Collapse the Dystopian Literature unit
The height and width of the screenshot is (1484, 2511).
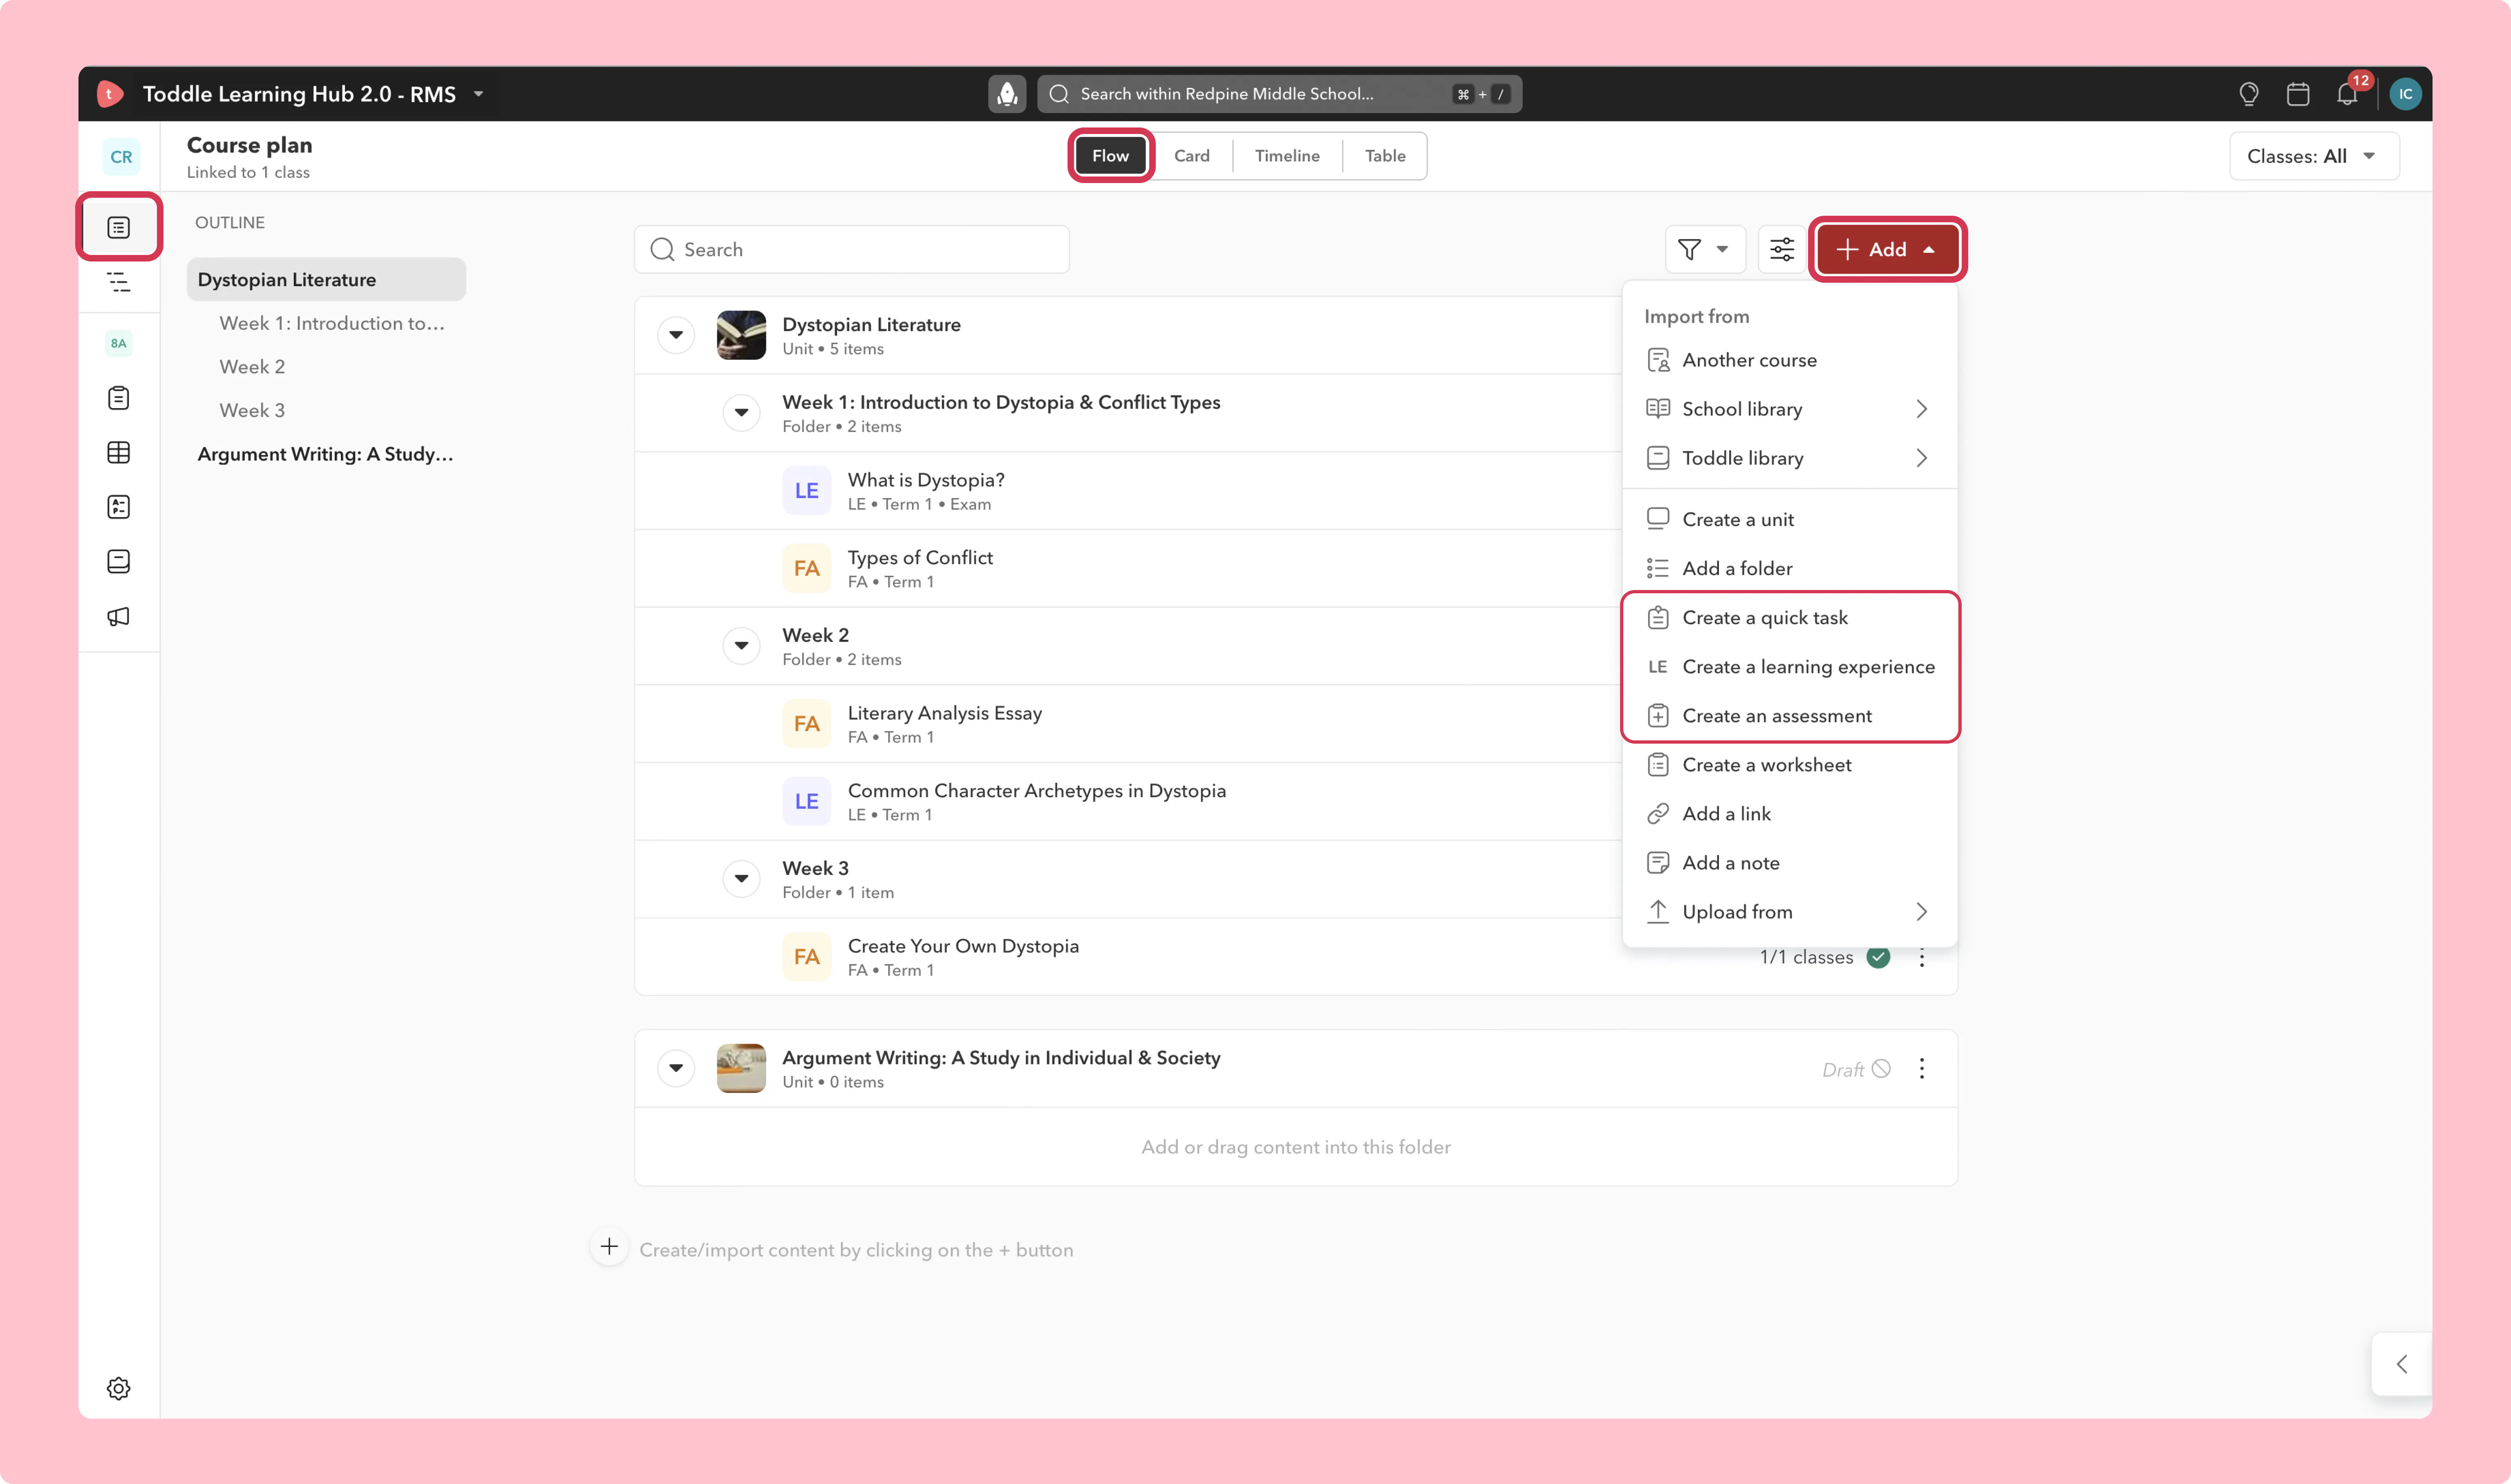(676, 335)
